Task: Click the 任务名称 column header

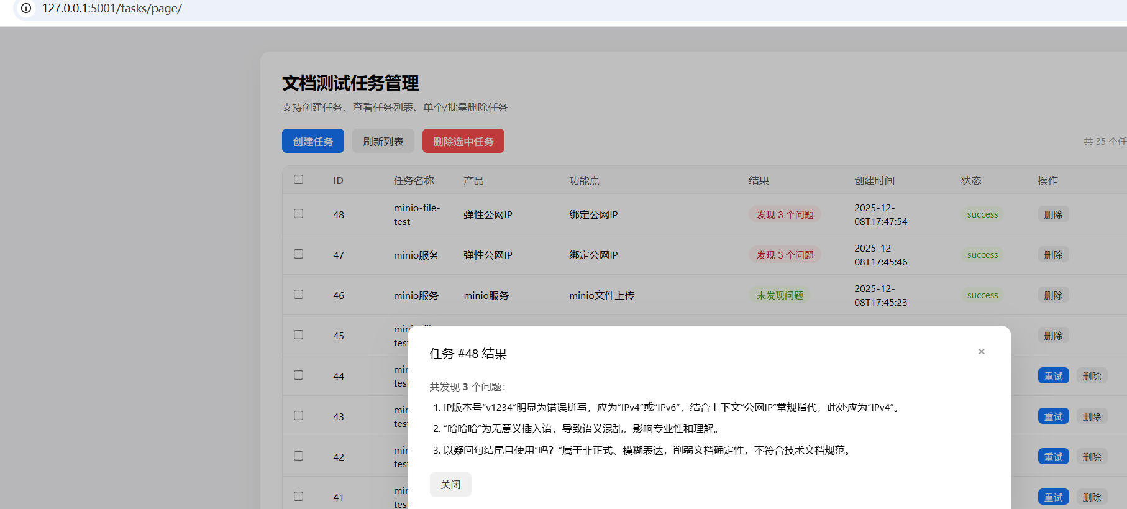Action: 414,180
